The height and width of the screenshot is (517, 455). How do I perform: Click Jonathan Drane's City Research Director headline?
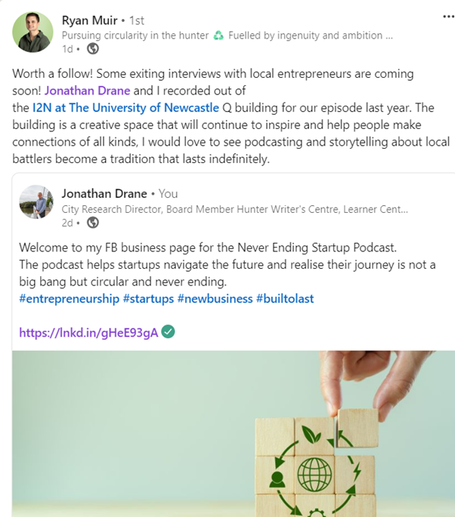tap(234, 208)
